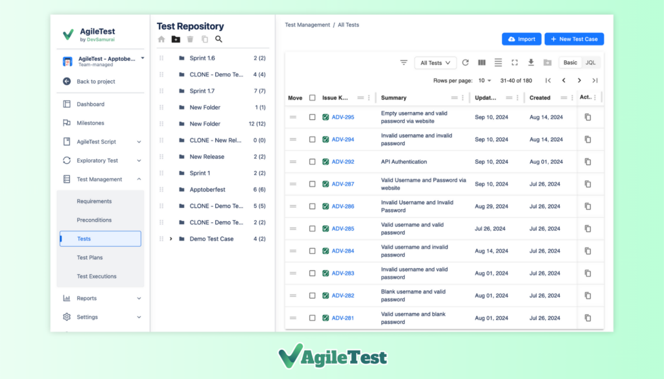This screenshot has height=379, width=664.
Task: Click the New Test Case button
Action: tap(574, 39)
